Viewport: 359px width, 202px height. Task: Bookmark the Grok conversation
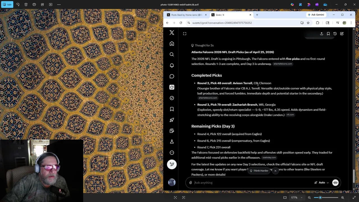[x=328, y=34]
